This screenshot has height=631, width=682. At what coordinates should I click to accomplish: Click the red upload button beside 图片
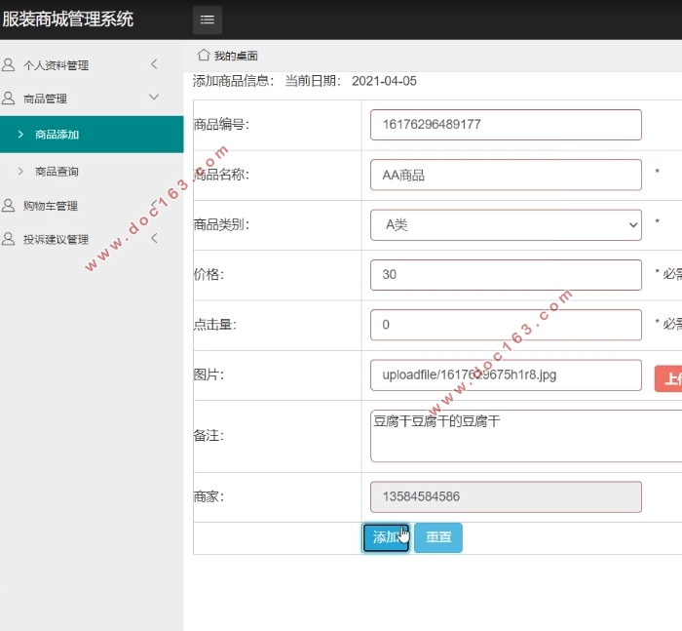(x=669, y=378)
